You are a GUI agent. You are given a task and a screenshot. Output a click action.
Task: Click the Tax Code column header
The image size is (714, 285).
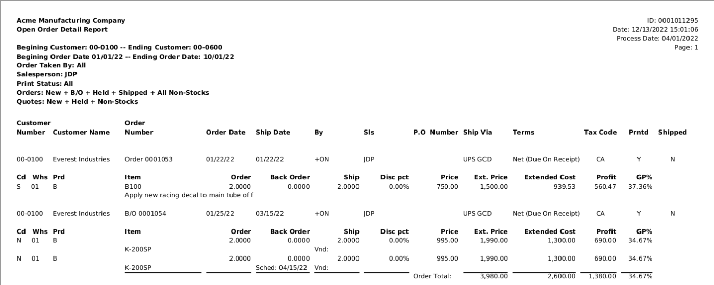[x=600, y=133]
